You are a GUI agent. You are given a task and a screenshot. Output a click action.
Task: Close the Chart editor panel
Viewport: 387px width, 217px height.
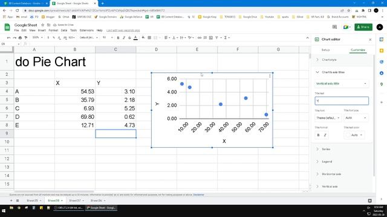[370, 39]
